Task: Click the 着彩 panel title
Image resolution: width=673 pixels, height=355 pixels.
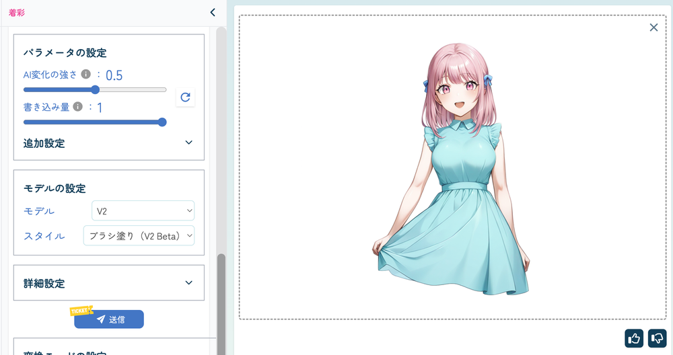Action: (x=17, y=12)
